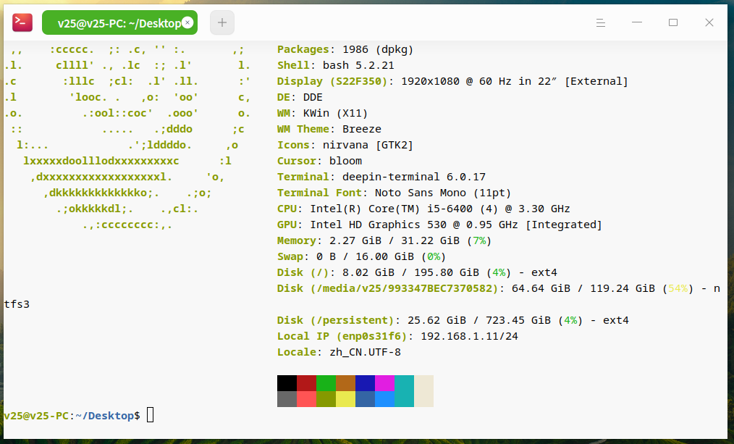The width and height of the screenshot is (734, 444).
Task: Click the "Disk (/persistent)" label
Action: pos(336,320)
